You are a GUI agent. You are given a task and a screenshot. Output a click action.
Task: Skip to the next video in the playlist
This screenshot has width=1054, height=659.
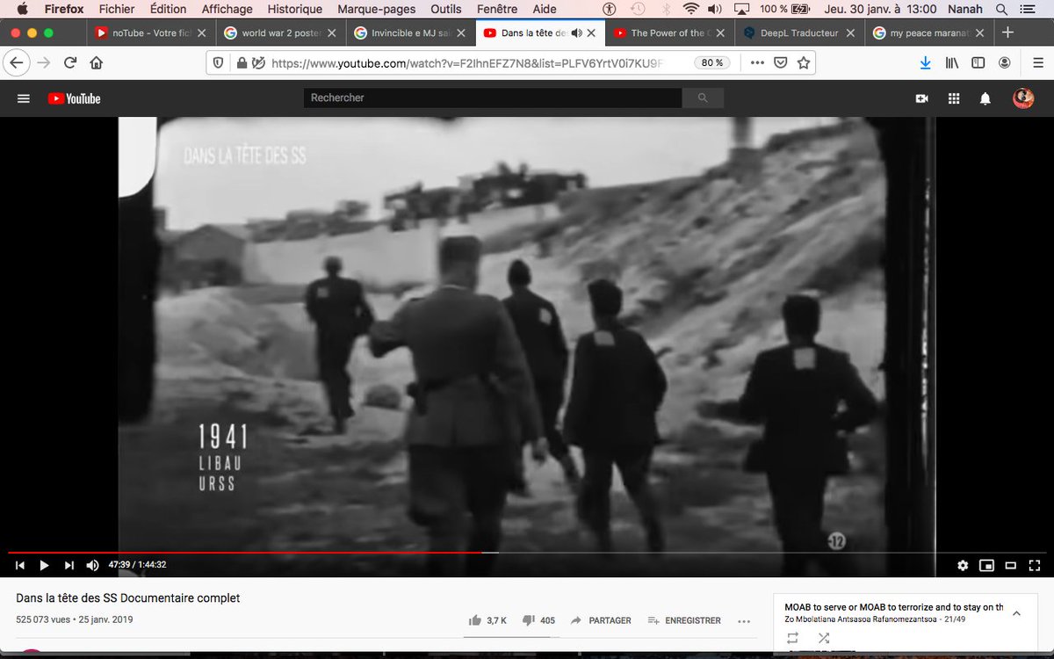(69, 565)
